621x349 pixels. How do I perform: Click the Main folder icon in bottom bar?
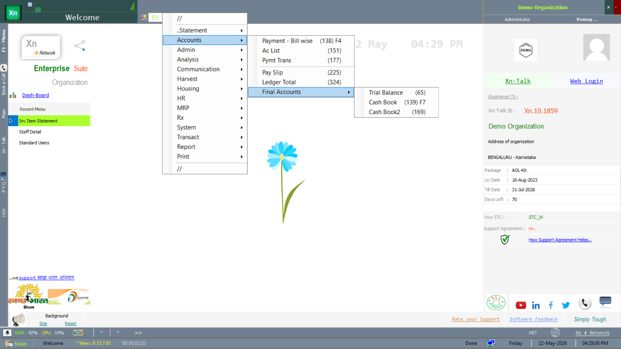pyautogui.click(x=9, y=344)
